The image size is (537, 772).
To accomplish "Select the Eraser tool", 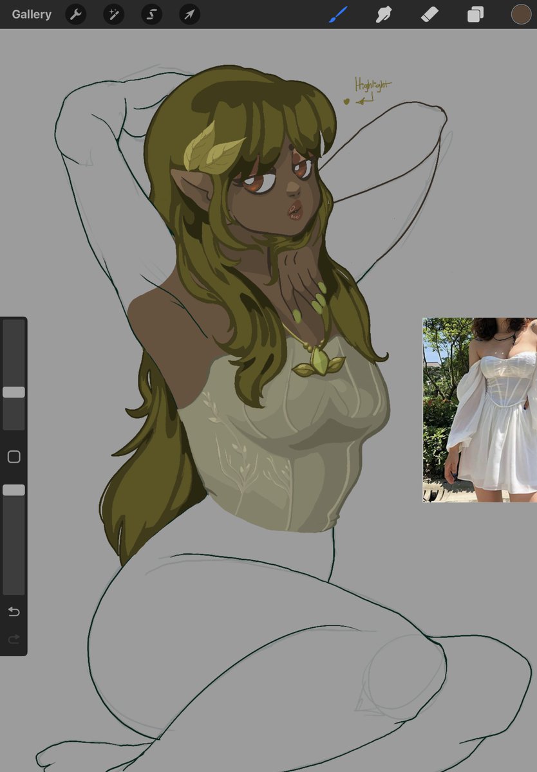I will point(429,14).
